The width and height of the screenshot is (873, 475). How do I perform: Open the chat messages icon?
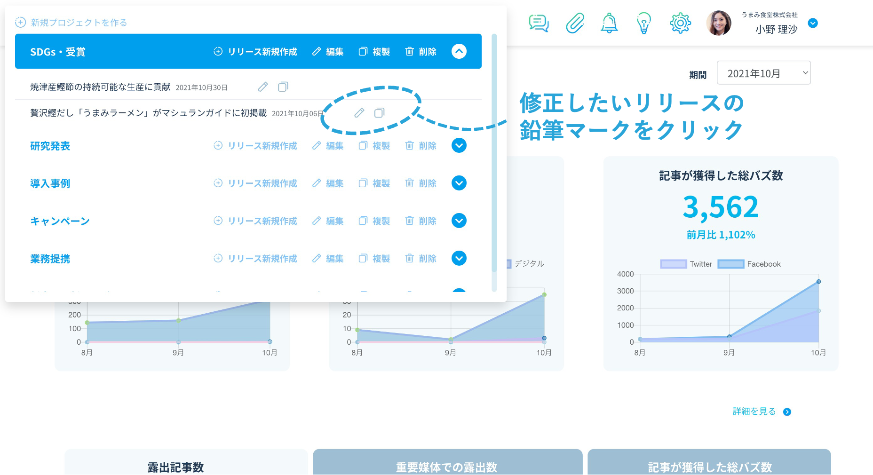coord(539,23)
